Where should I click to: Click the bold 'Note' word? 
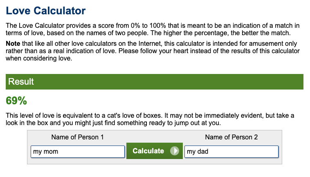13,43
